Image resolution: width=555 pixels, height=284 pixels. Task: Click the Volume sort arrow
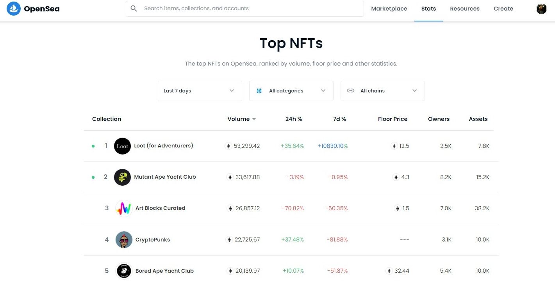click(254, 119)
